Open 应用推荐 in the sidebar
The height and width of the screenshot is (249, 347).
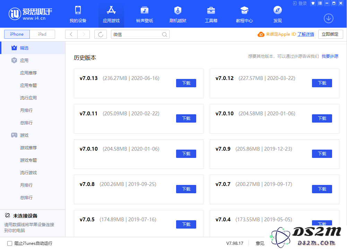pyautogui.click(x=28, y=73)
